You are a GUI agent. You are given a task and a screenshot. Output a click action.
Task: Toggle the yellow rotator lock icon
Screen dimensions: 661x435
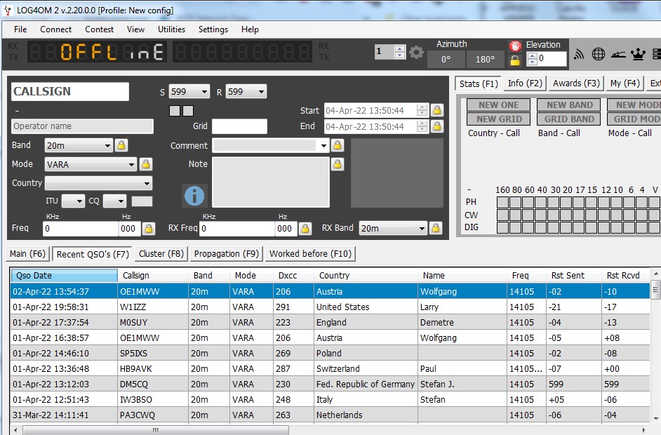coord(515,61)
